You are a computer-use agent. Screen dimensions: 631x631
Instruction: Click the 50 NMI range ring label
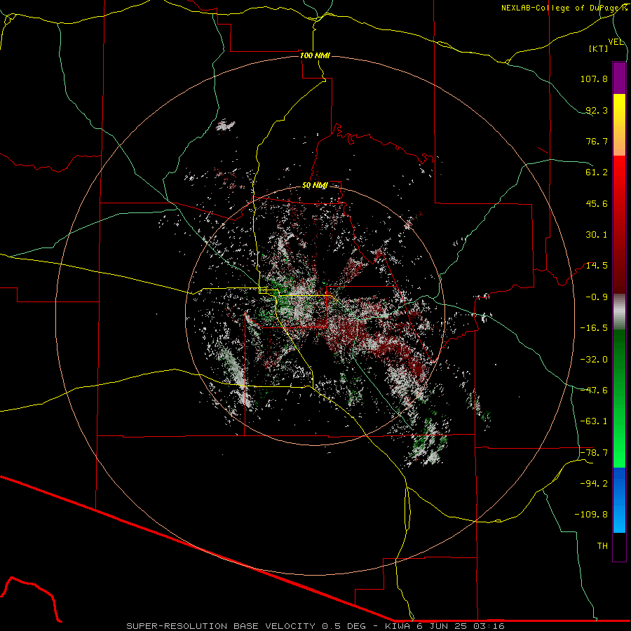click(315, 186)
